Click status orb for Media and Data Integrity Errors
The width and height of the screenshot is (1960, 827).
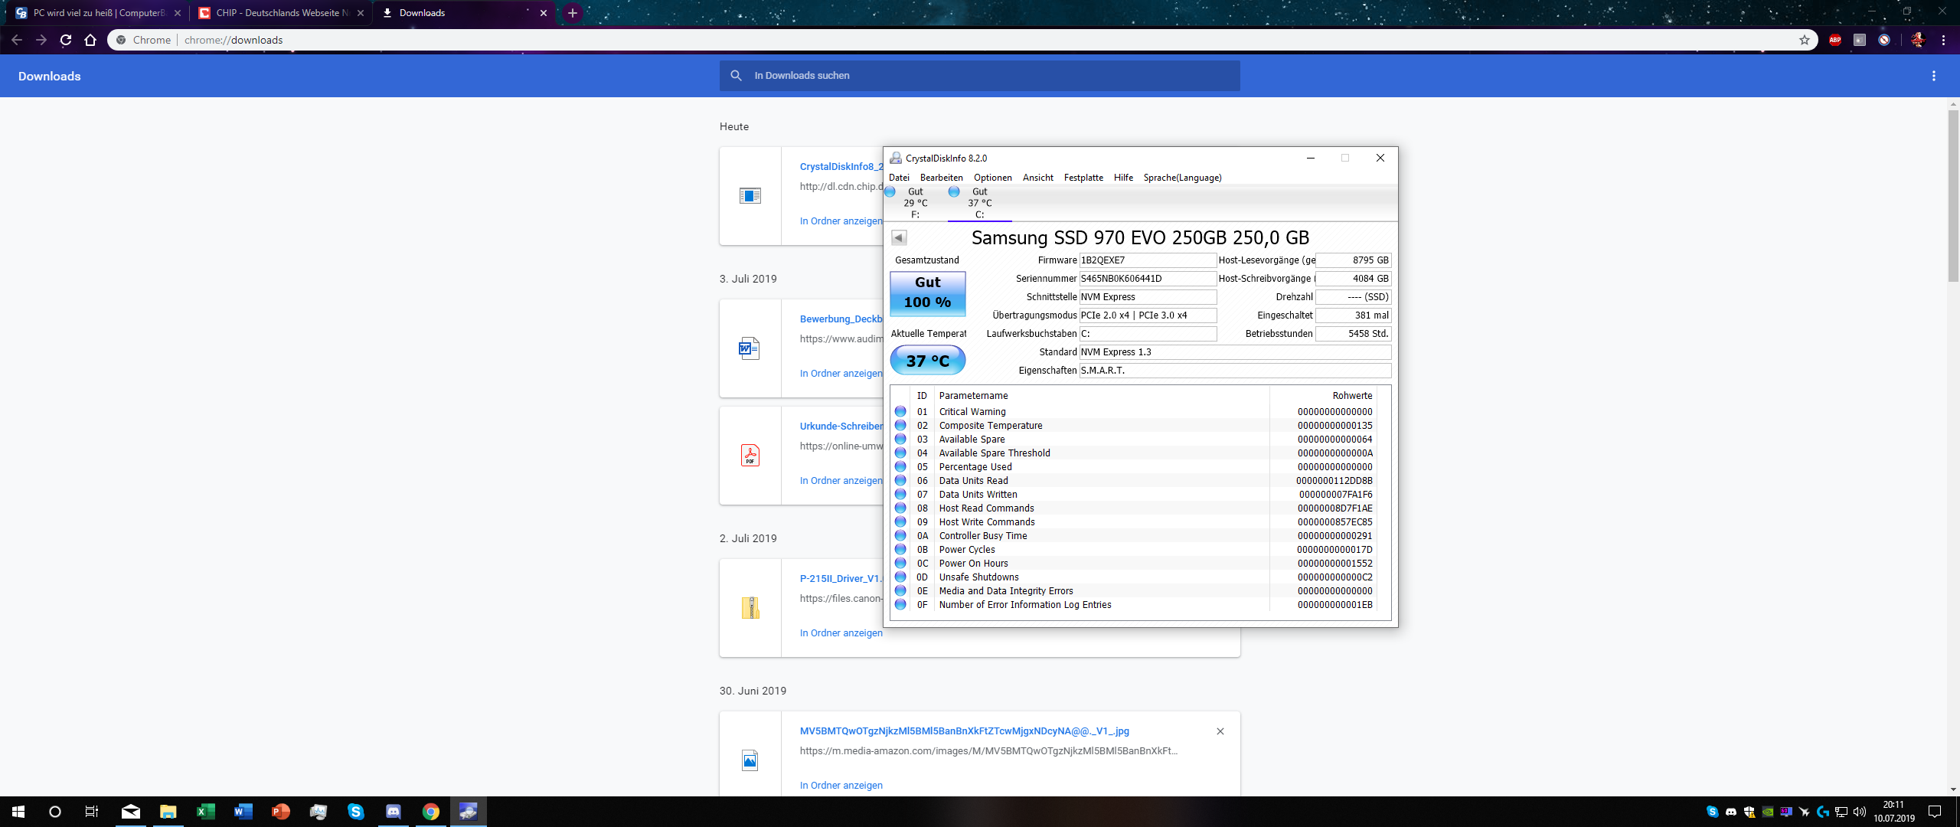[900, 591]
